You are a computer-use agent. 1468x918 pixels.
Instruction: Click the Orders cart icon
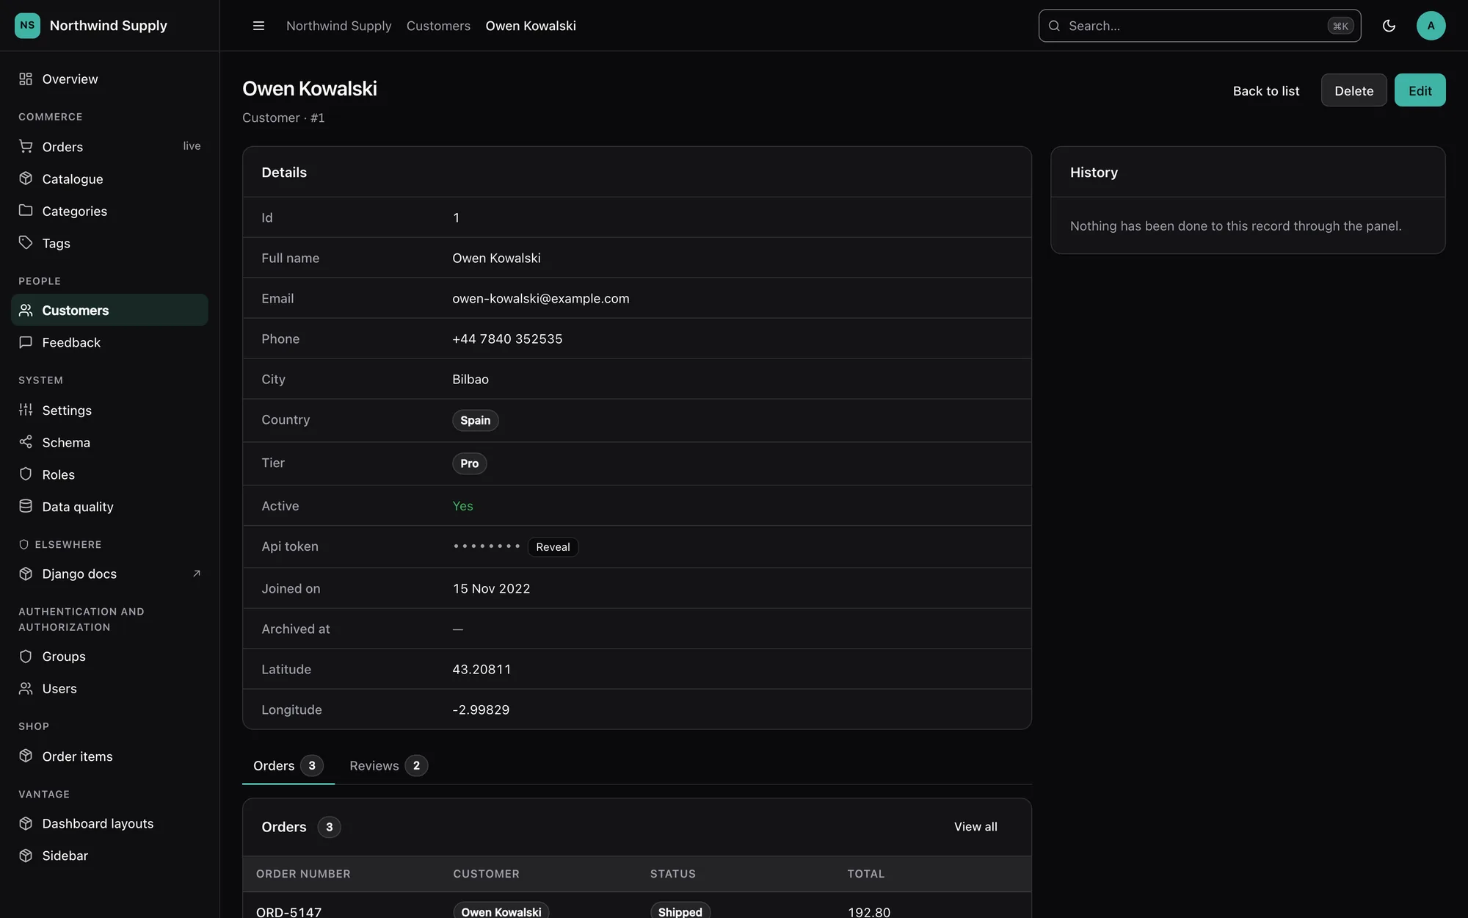point(26,146)
